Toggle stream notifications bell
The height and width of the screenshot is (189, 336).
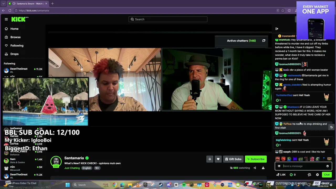click(210, 159)
